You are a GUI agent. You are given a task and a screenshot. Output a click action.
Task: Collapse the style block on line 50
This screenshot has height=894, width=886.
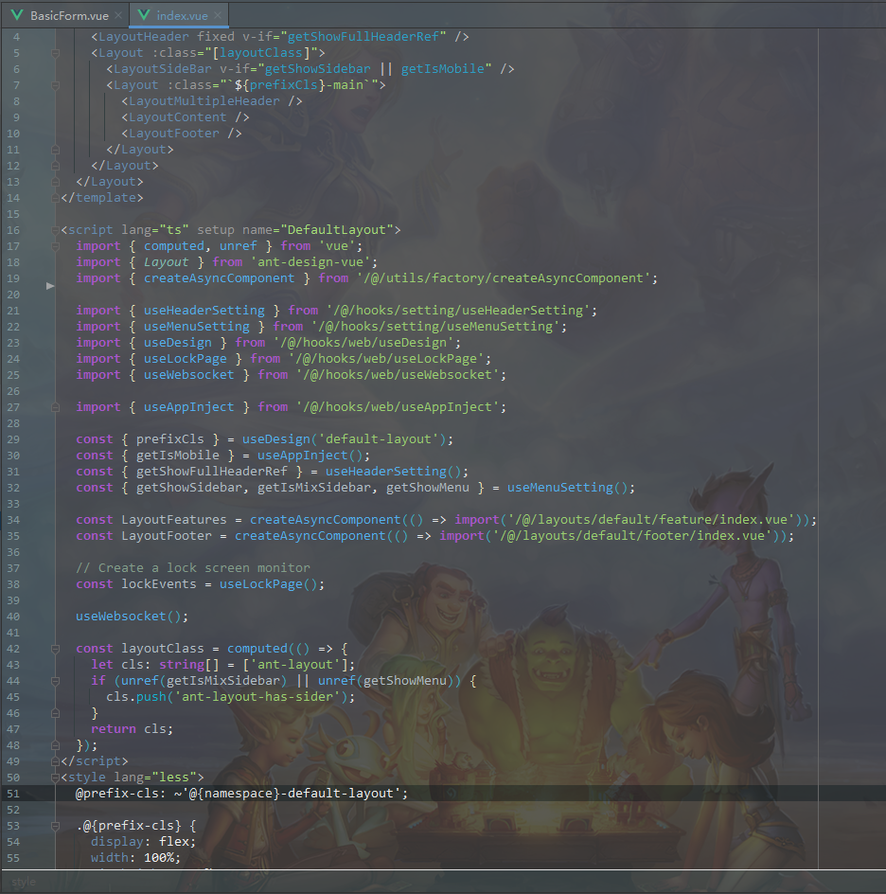click(x=55, y=778)
